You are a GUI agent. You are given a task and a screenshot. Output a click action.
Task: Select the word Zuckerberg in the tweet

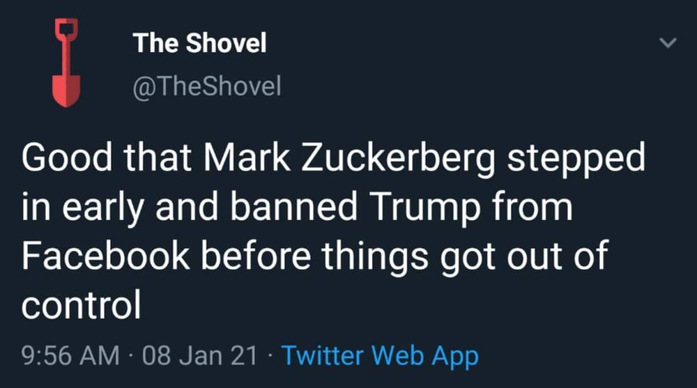[x=398, y=159]
